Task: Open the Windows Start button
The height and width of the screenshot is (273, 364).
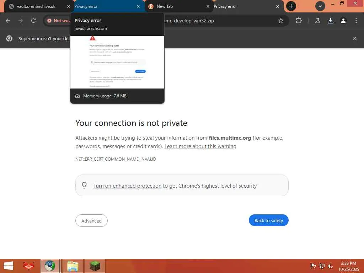Action: [9, 266]
